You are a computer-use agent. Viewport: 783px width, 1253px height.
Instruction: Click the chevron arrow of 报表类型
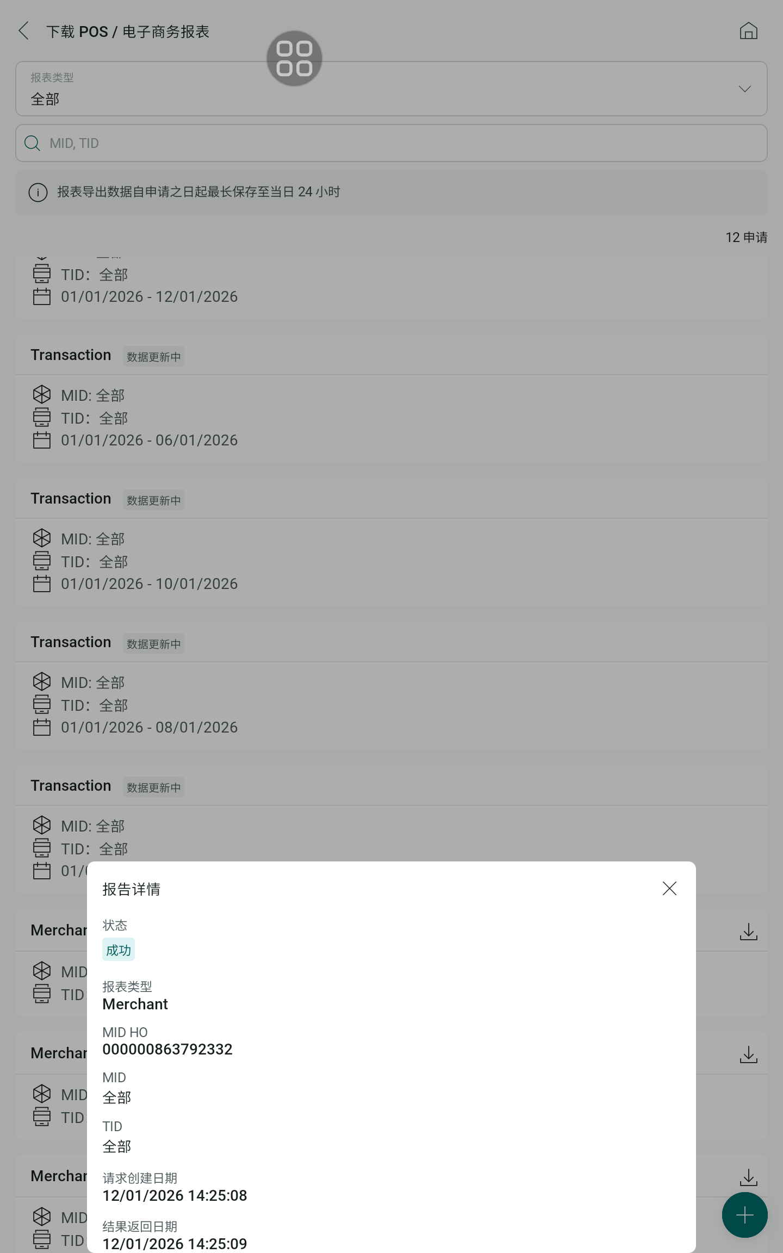coord(744,89)
